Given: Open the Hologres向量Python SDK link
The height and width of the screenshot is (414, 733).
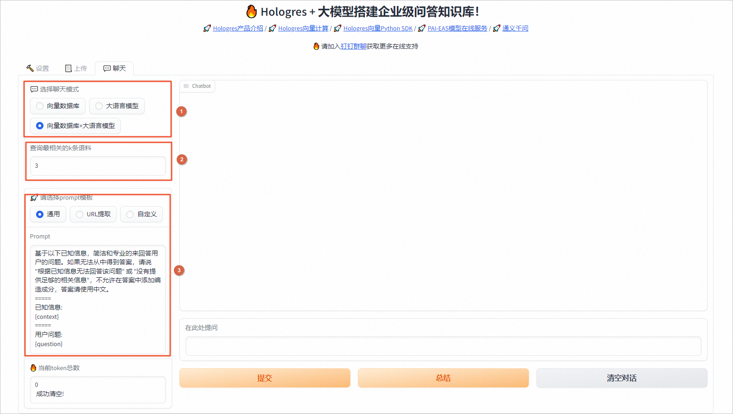Looking at the screenshot, I should 378,28.
